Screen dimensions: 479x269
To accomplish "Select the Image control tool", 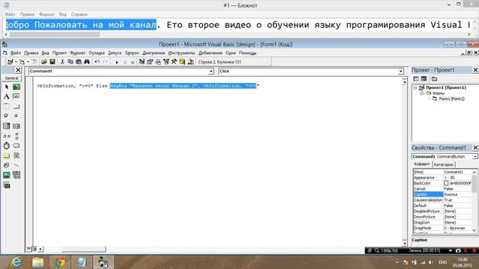I will 7,175.
